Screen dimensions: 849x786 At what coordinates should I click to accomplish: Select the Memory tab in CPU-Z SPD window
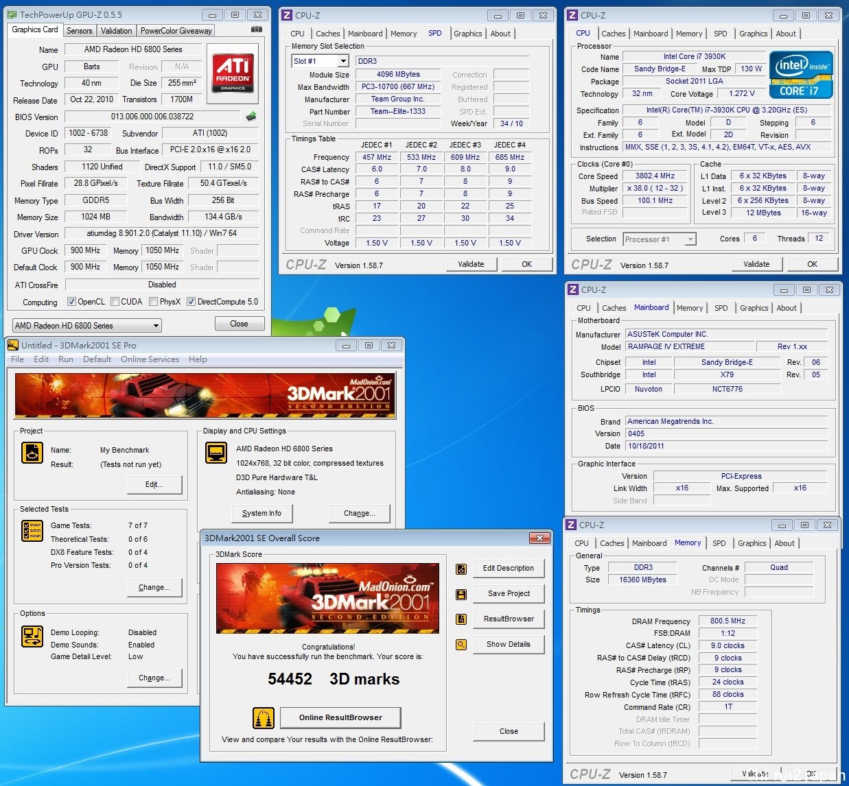(404, 34)
